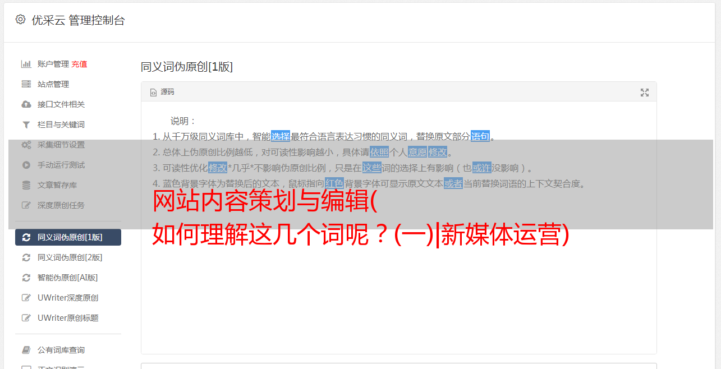Viewport: 721px width, 369px height.
Task: Open UWriter原创标题 page
Action: click(68, 318)
